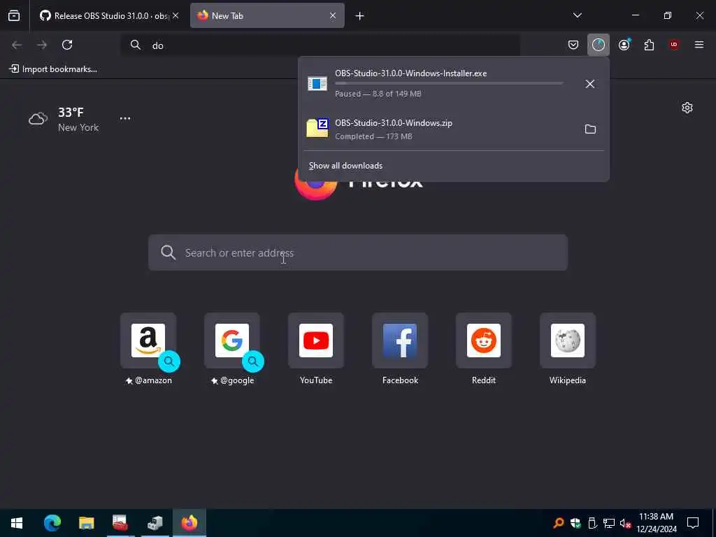Select the paused OBS-Studio-31.0.0-Windows-Installer.exe entry
716x537 pixels.
(x=438, y=84)
